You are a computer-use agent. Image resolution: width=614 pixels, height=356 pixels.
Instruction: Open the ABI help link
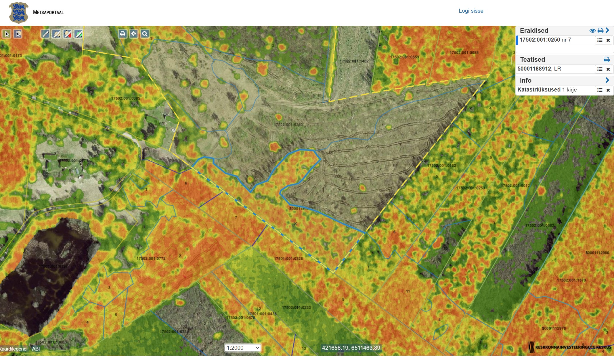click(x=36, y=349)
